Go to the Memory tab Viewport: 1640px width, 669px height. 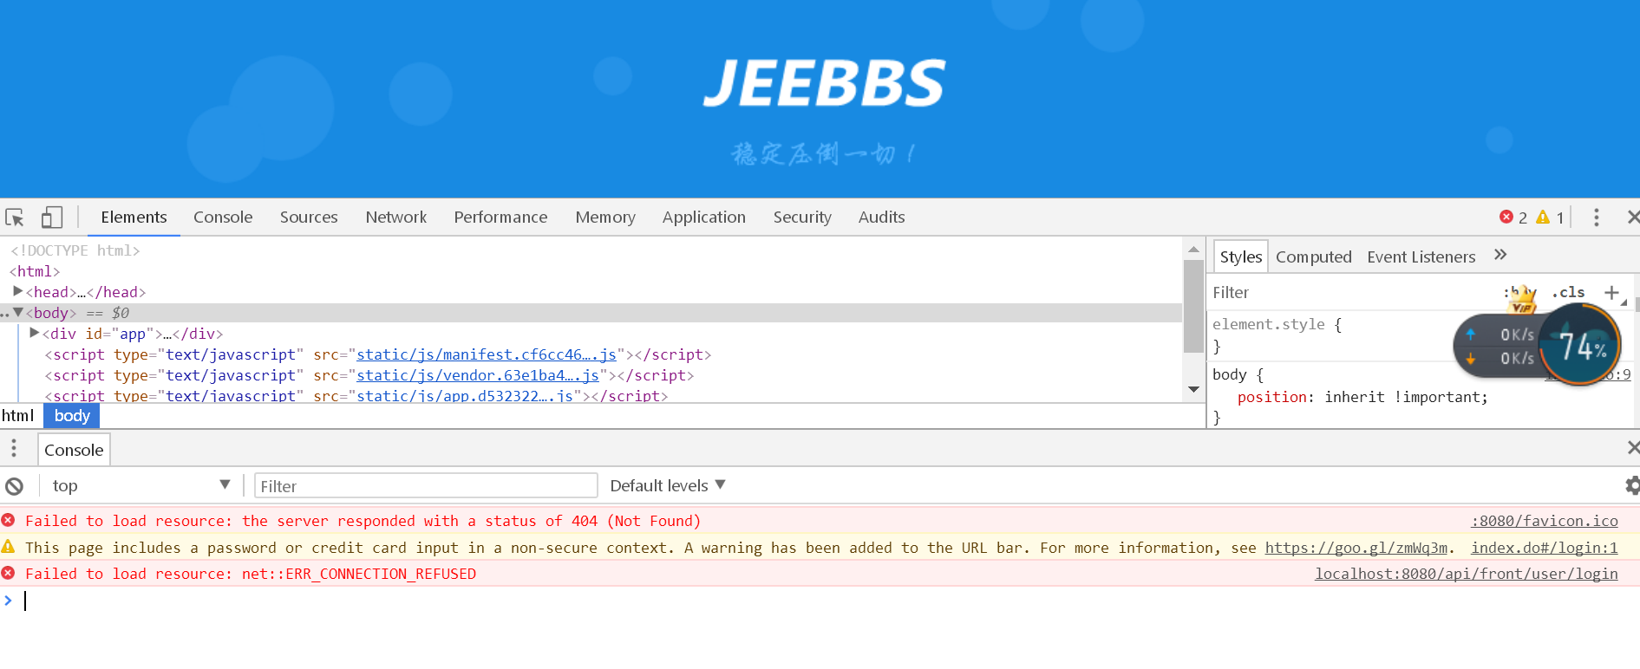(605, 218)
